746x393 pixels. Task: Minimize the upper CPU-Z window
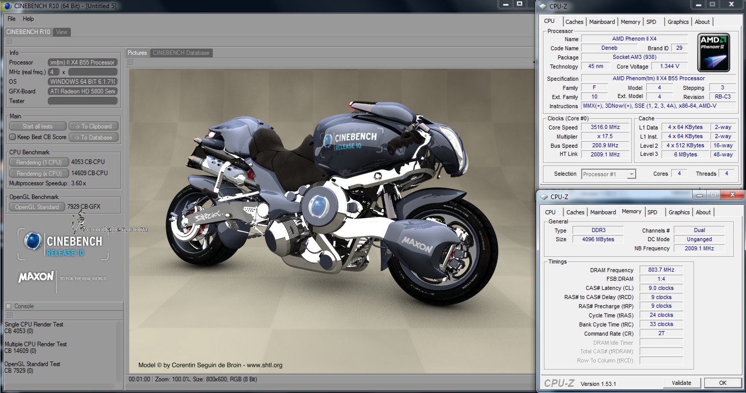(699, 4)
